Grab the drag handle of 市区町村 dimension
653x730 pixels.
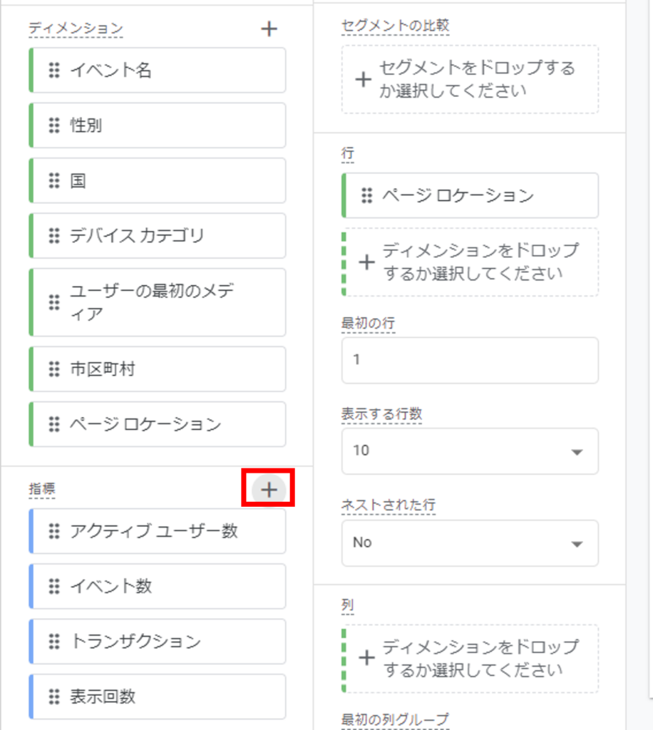(x=54, y=369)
